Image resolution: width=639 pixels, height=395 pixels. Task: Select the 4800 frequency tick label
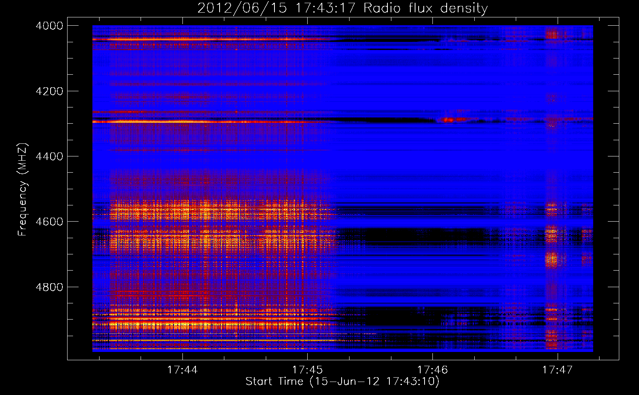tap(49, 287)
